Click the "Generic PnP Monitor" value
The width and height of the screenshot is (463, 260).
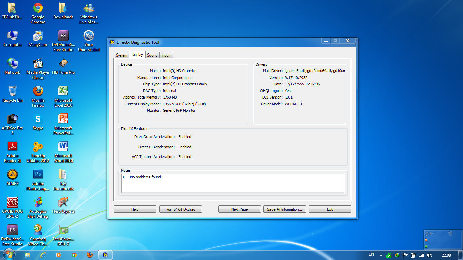[179, 110]
